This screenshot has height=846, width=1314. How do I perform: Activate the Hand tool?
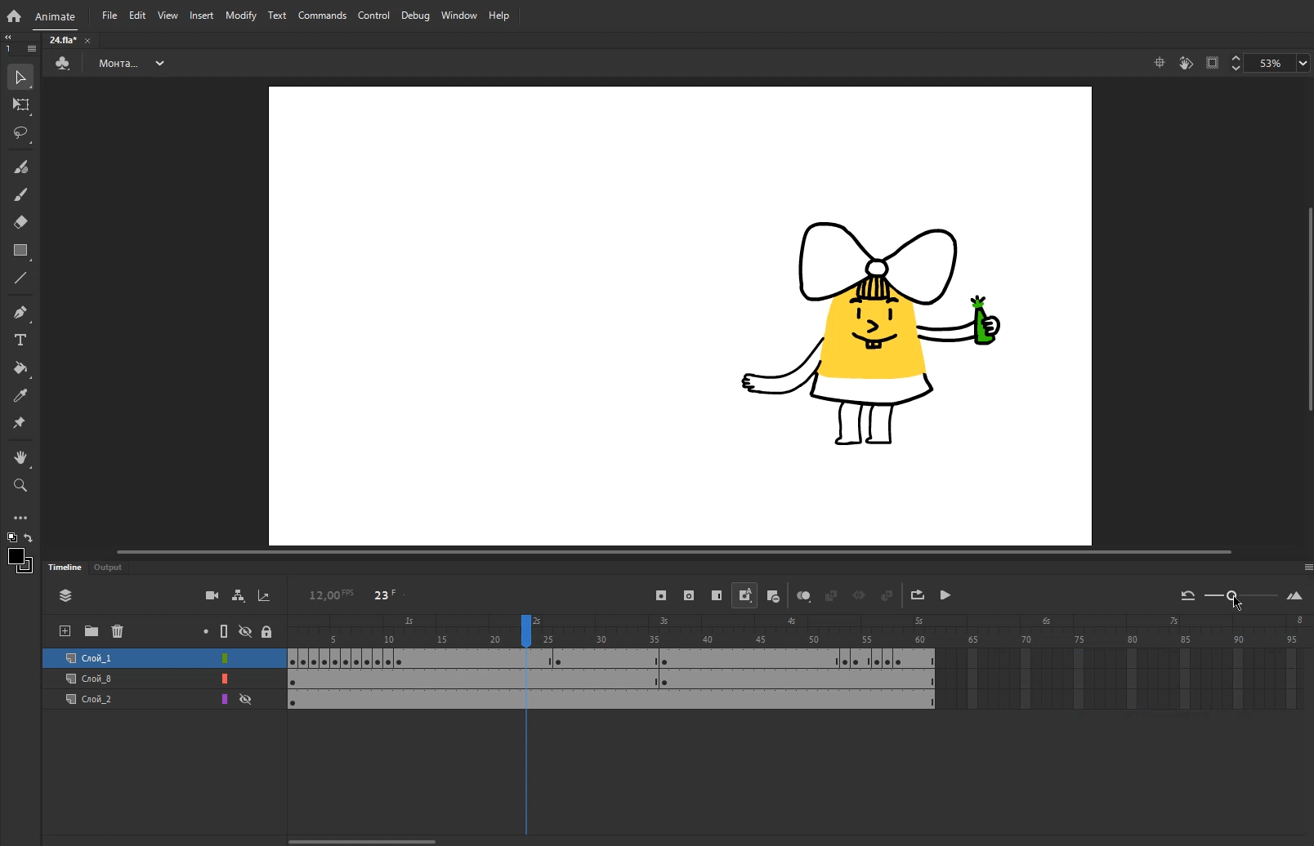pos(20,457)
